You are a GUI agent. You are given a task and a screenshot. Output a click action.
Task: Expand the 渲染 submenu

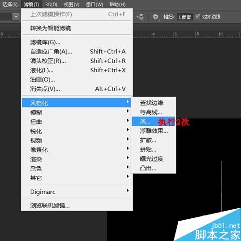[x=77, y=159]
